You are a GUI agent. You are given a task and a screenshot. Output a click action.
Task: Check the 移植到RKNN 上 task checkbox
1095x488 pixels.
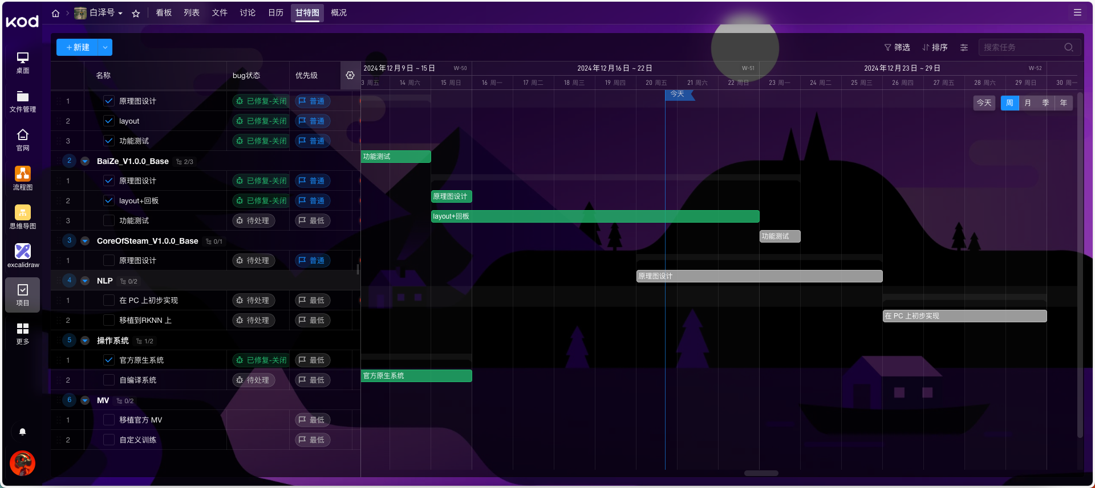[x=108, y=320]
